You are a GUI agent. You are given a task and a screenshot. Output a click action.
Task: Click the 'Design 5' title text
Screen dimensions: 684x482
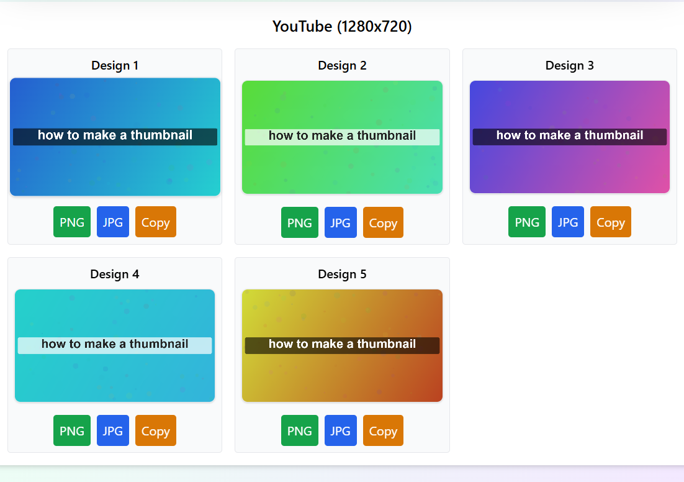pyautogui.click(x=343, y=274)
